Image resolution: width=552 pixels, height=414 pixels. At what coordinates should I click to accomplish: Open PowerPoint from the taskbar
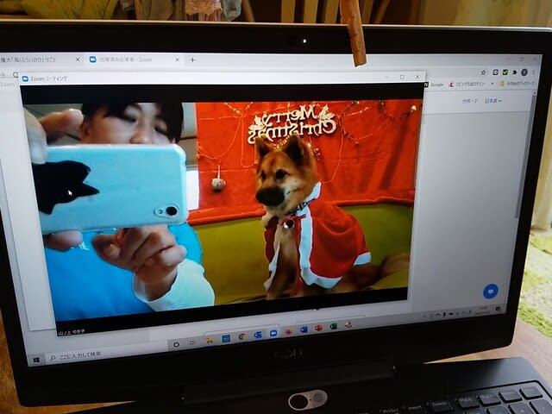click(318, 328)
